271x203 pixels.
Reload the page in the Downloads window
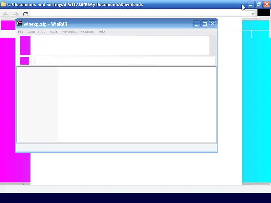[26, 14]
